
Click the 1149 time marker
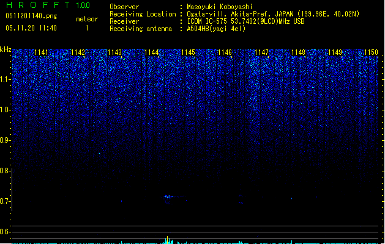(335, 52)
